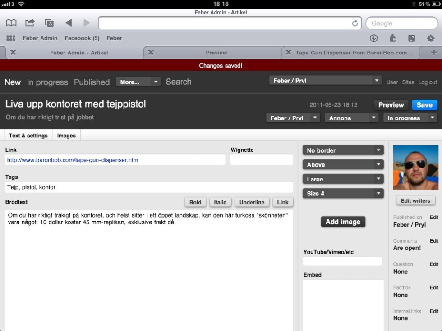Screen dimensions: 442x331
Task: Switch to the Preview browser tab
Action: pos(216,53)
